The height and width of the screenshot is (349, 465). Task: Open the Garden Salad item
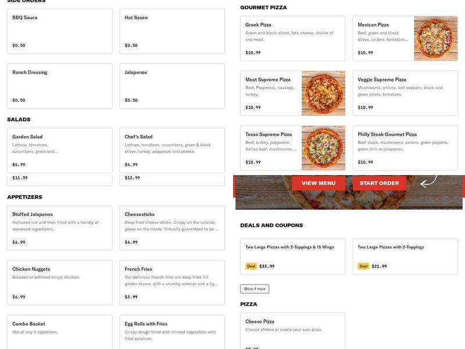point(59,150)
